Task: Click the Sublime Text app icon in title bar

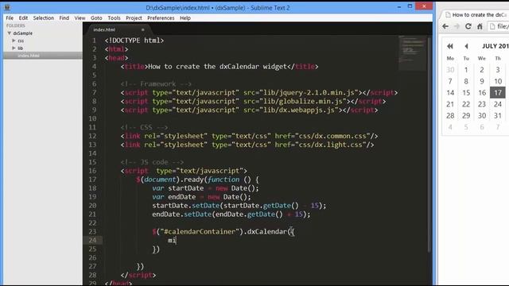Action: click(x=7, y=7)
